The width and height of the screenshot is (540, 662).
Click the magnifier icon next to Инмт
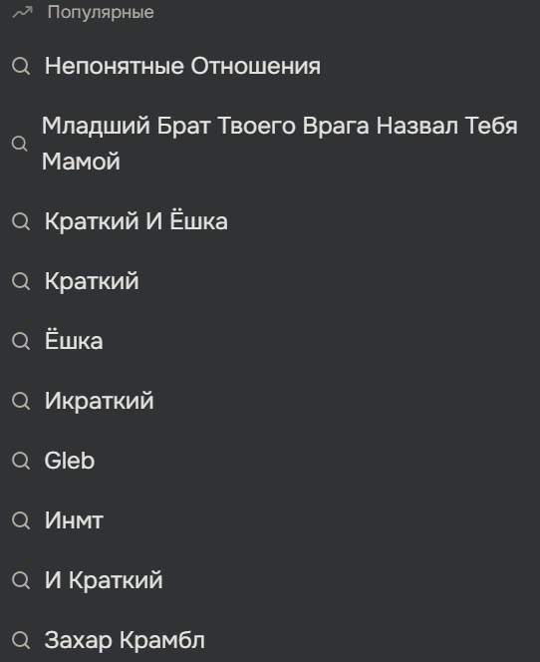[21, 520]
